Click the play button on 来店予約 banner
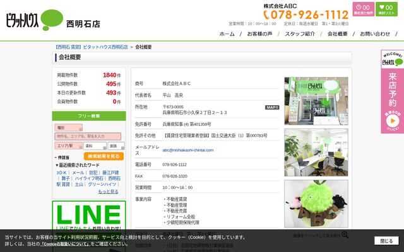Screen dimensions: 404x252 click(393, 120)
